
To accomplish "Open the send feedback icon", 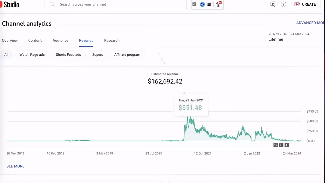I will point(273,5).
